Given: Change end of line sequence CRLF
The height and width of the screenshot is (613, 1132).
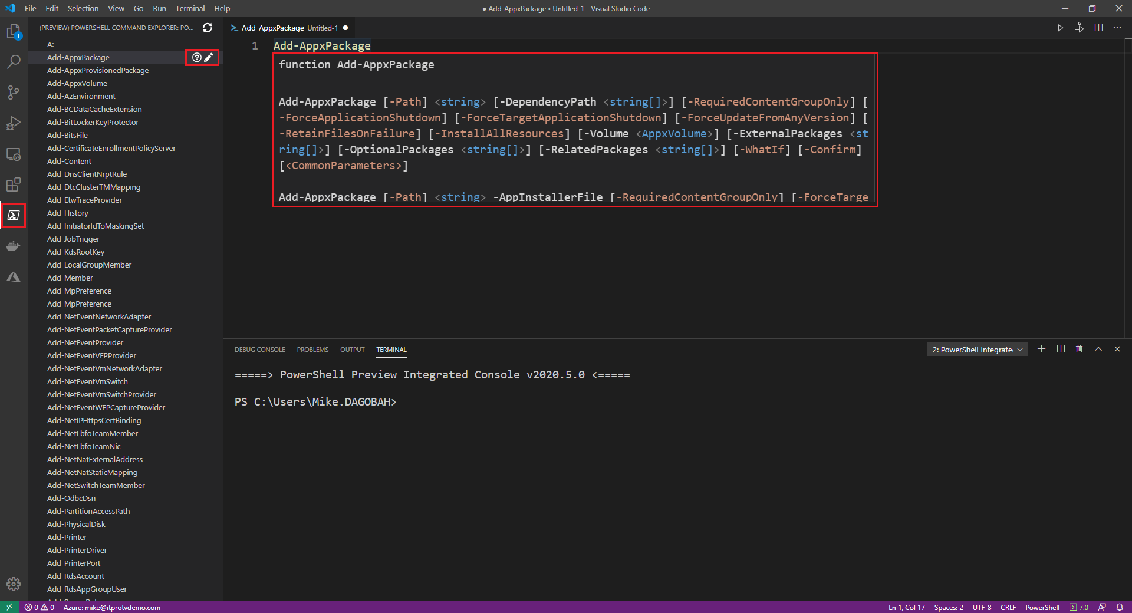Looking at the screenshot, I should 1008,607.
